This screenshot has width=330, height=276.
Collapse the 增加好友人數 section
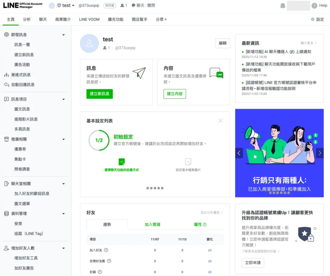[63, 248]
